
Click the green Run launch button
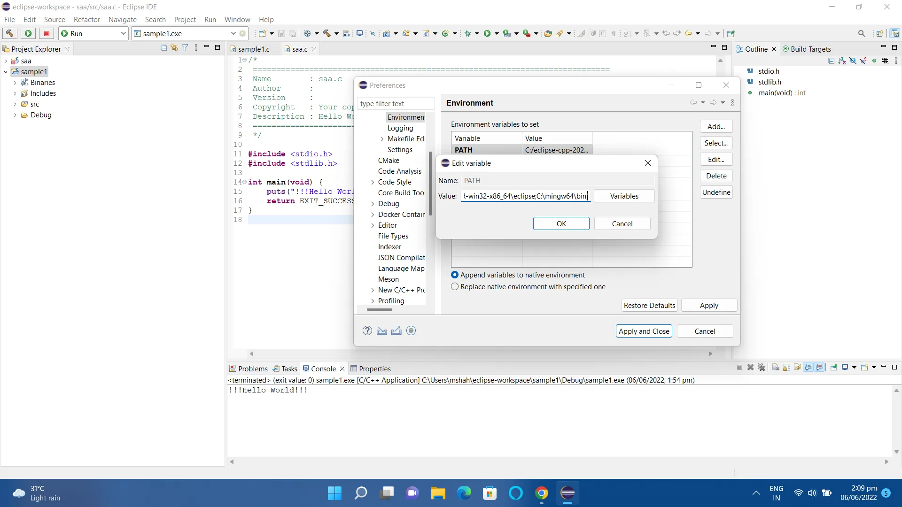pos(28,33)
